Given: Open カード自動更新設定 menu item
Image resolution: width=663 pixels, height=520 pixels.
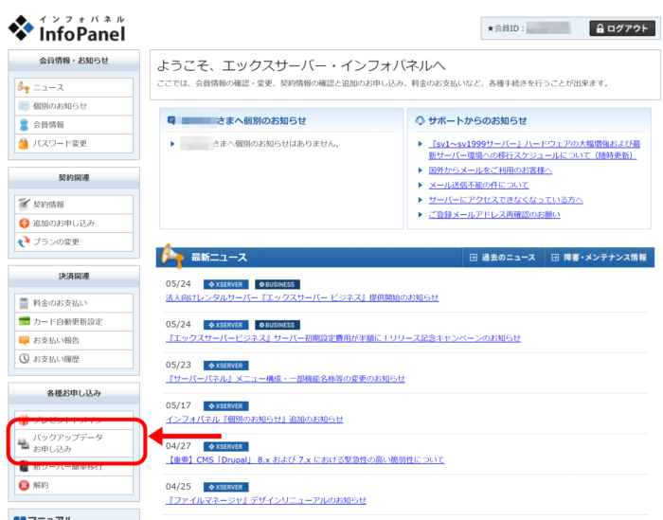Looking at the screenshot, I should (67, 321).
